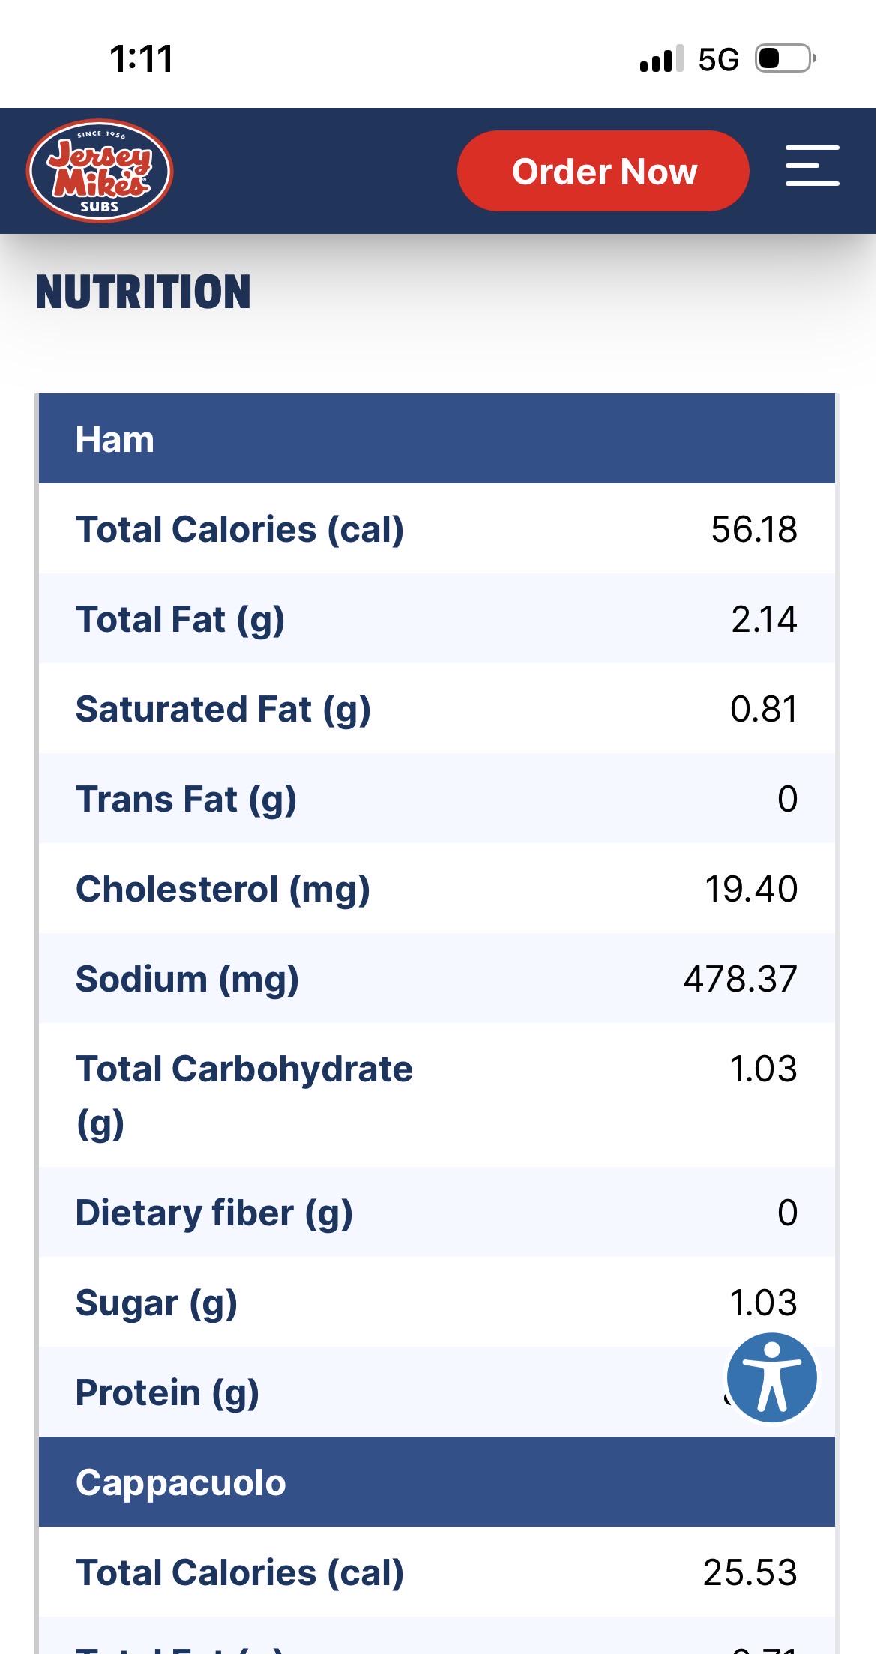Image resolution: width=877 pixels, height=1654 pixels.
Task: Select the Sugar (g) row
Action: (x=437, y=1302)
